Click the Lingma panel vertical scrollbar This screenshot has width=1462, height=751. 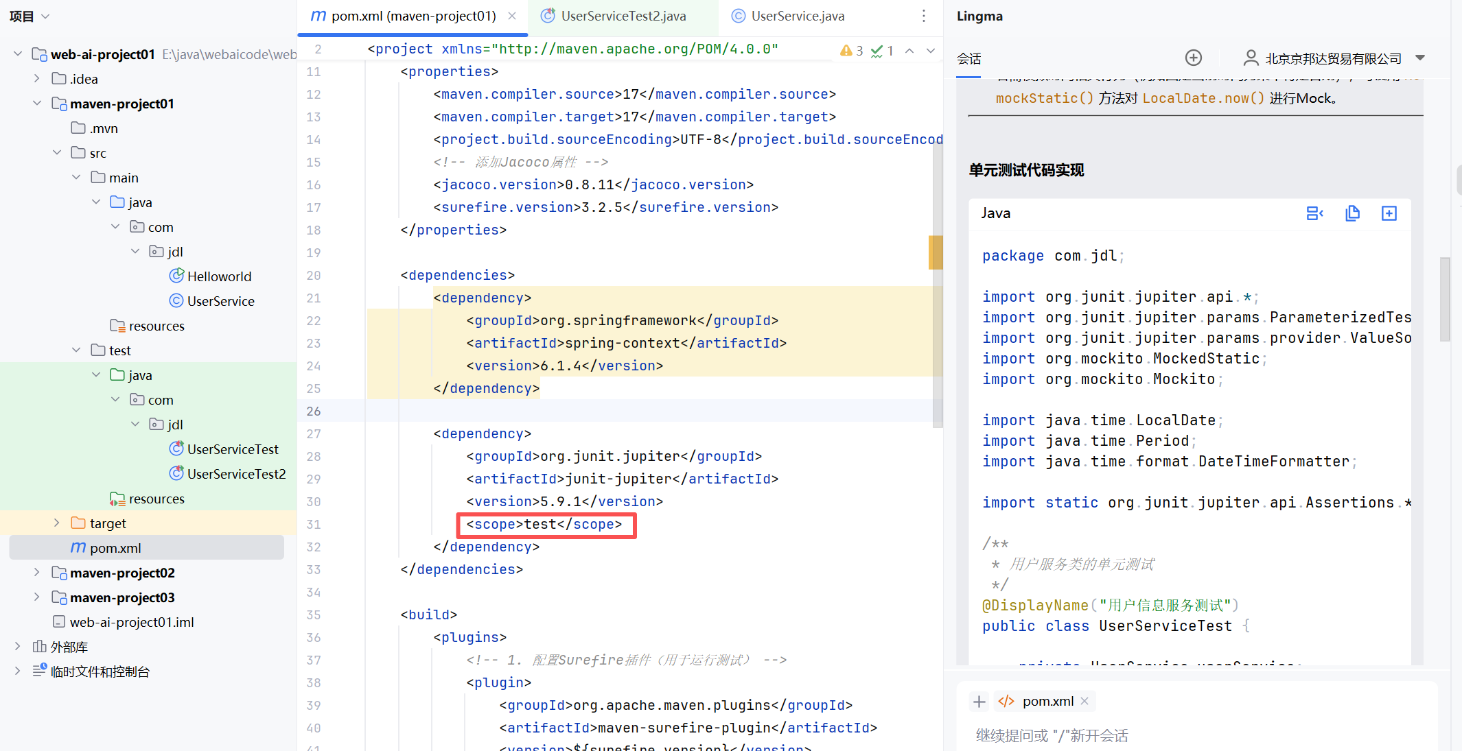(1444, 299)
